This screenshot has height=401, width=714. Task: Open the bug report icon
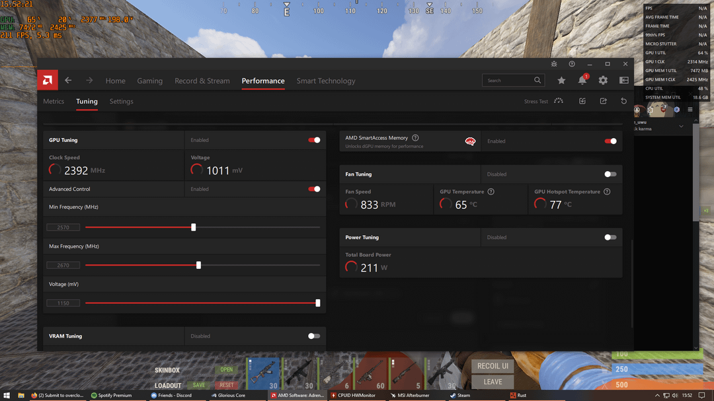553,64
